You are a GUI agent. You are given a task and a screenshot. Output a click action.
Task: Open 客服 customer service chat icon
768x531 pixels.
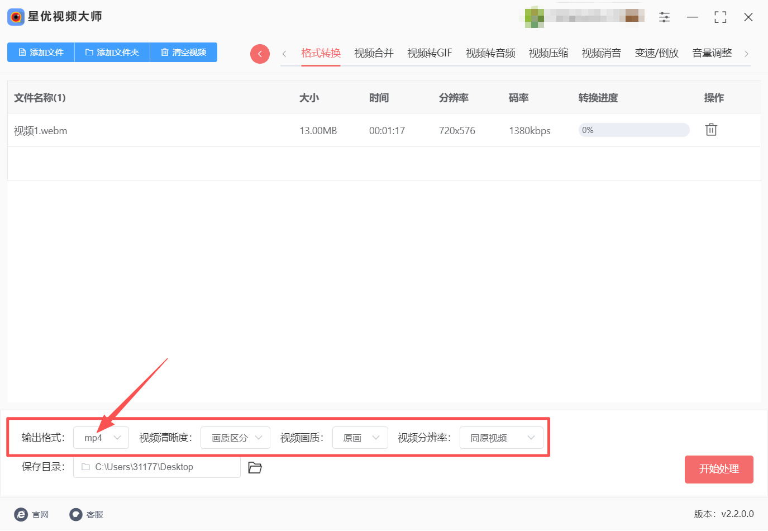(x=76, y=514)
